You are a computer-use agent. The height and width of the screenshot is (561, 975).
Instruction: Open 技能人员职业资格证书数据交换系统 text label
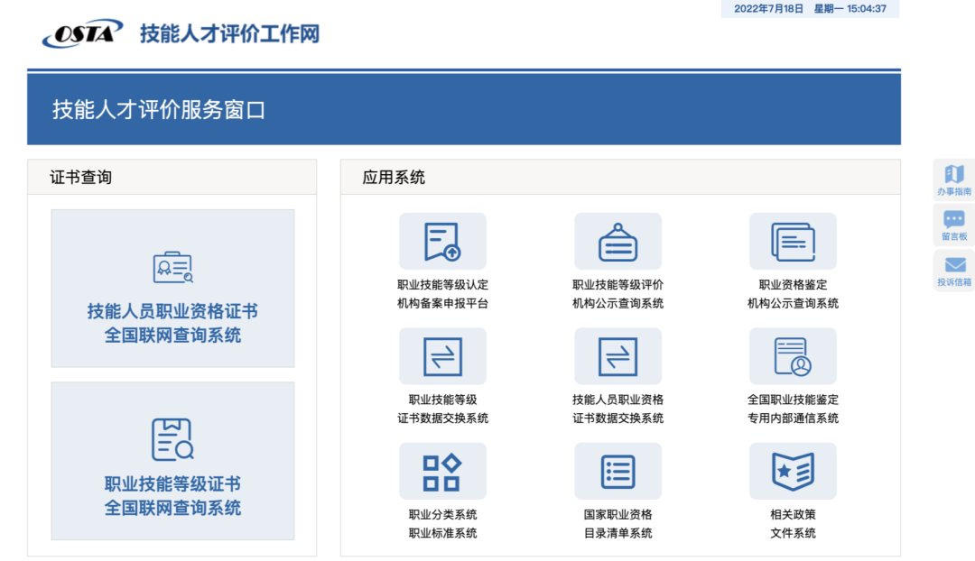[x=618, y=409]
